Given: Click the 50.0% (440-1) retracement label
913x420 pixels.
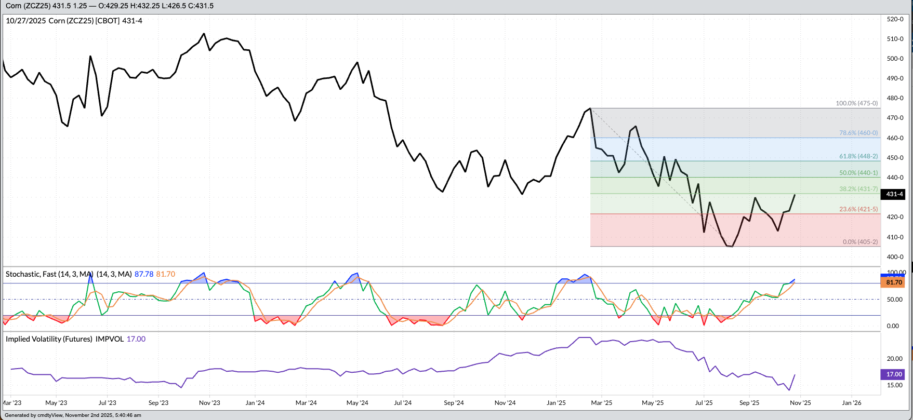Looking at the screenshot, I should click(x=858, y=173).
